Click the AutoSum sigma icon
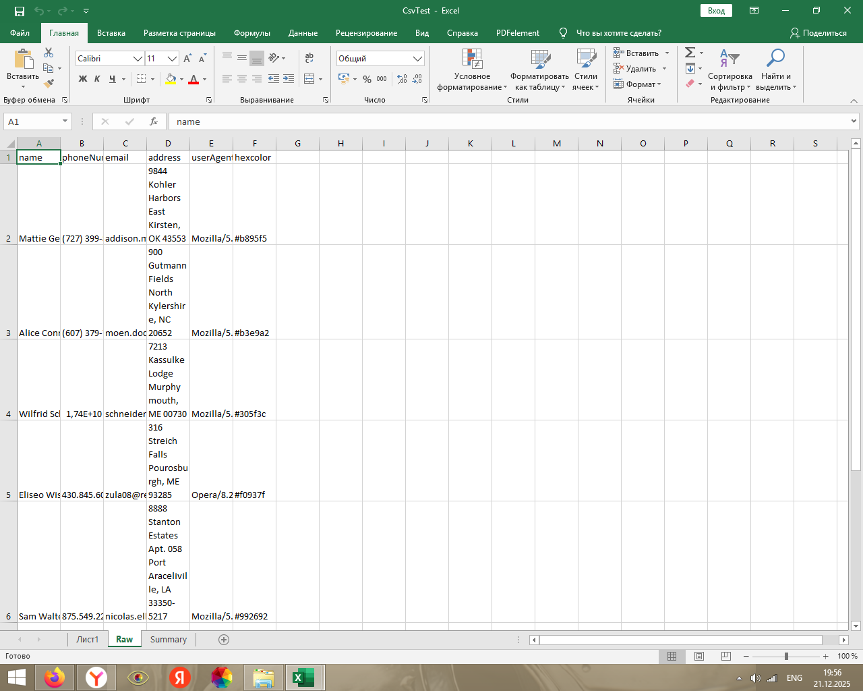 [690, 53]
